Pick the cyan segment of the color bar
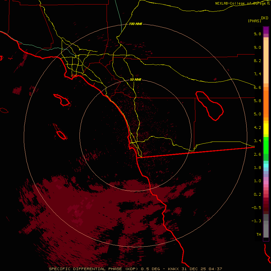The image size is (271, 271). point(266,165)
